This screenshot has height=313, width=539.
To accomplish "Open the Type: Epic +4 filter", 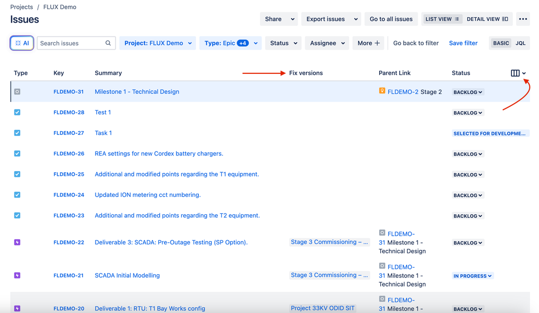I will [x=231, y=43].
